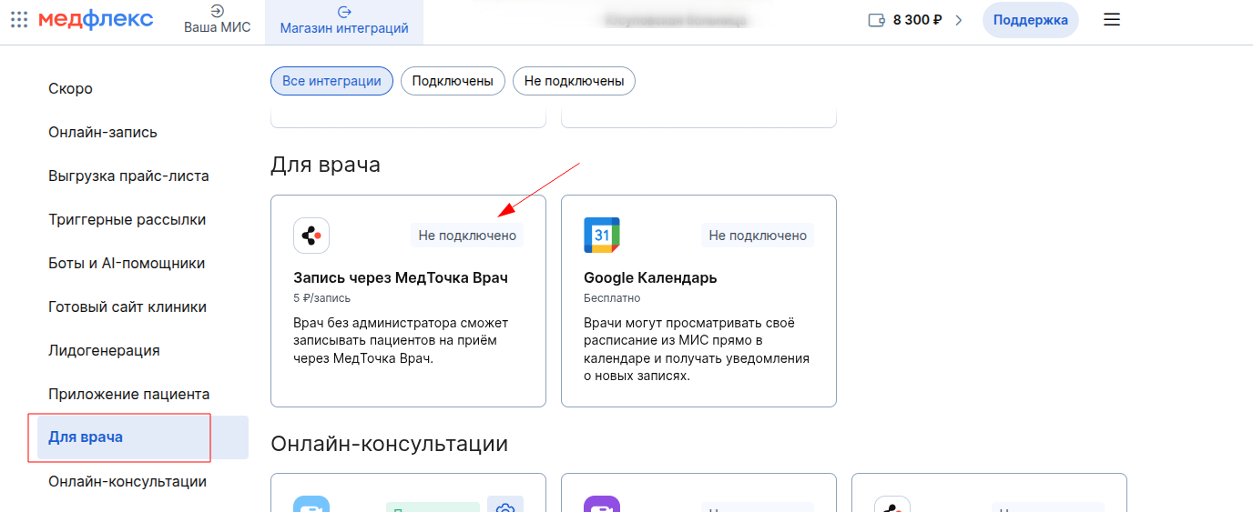Click the Google Календарь icon

coord(602,236)
